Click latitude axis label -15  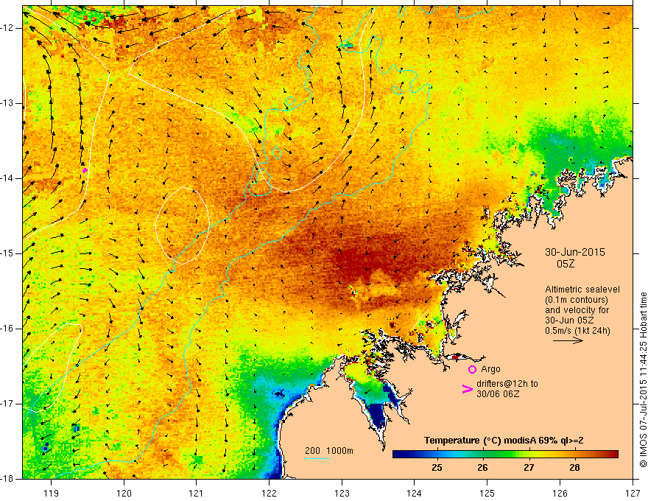pos(8,253)
